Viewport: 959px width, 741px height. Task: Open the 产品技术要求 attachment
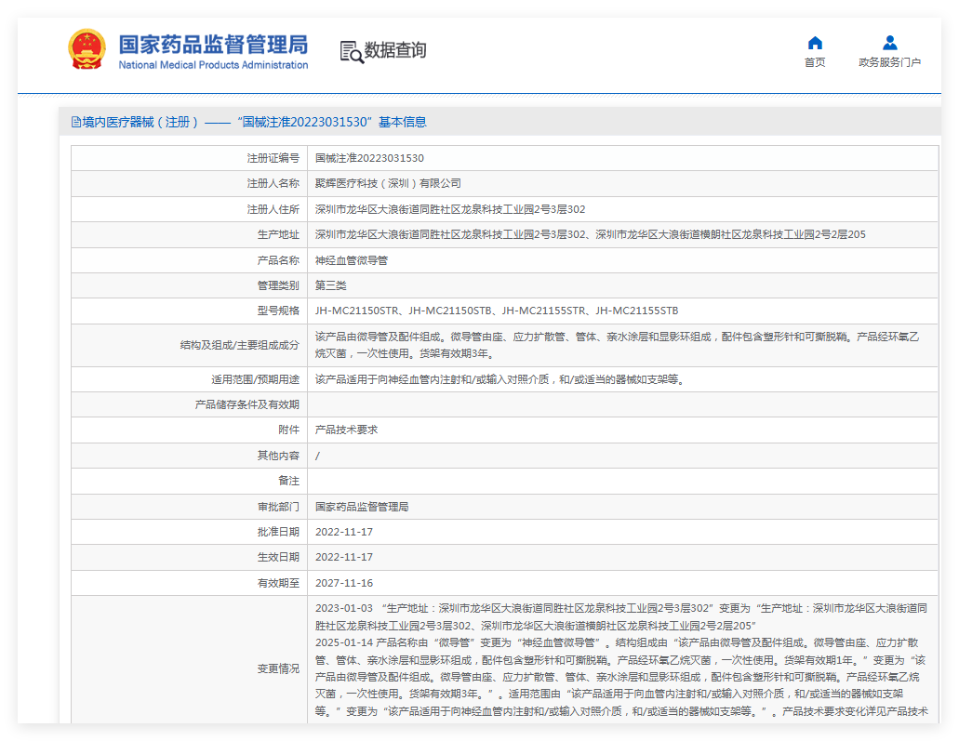pos(346,430)
